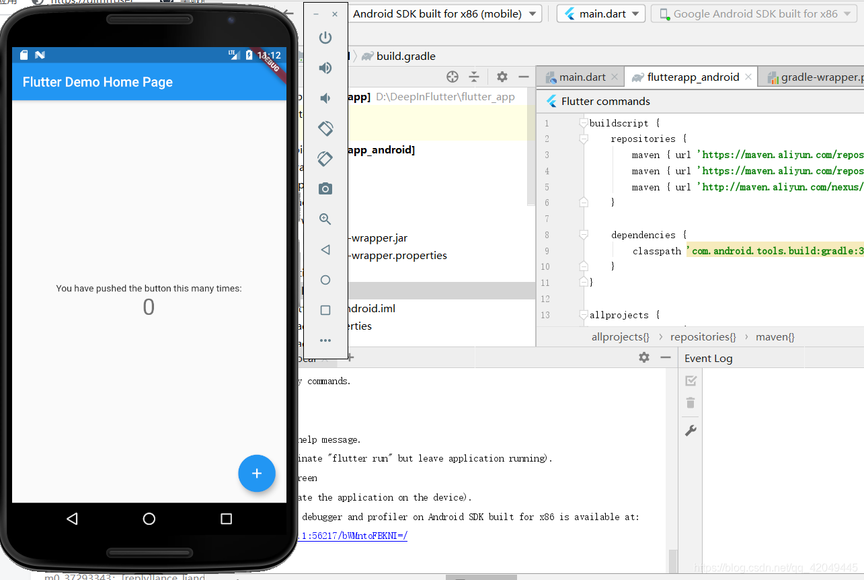This screenshot has width=864, height=580.
Task: Select -wrapper.jar file in project tree
Action: pyautogui.click(x=377, y=238)
